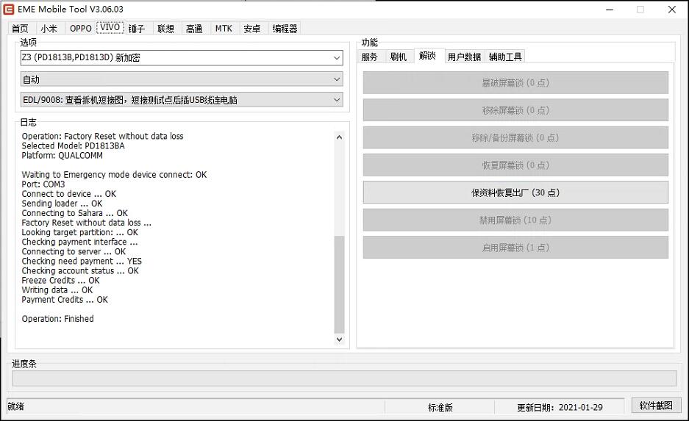Open the 联想 tab
Image resolution: width=689 pixels, height=421 pixels.
pos(165,29)
